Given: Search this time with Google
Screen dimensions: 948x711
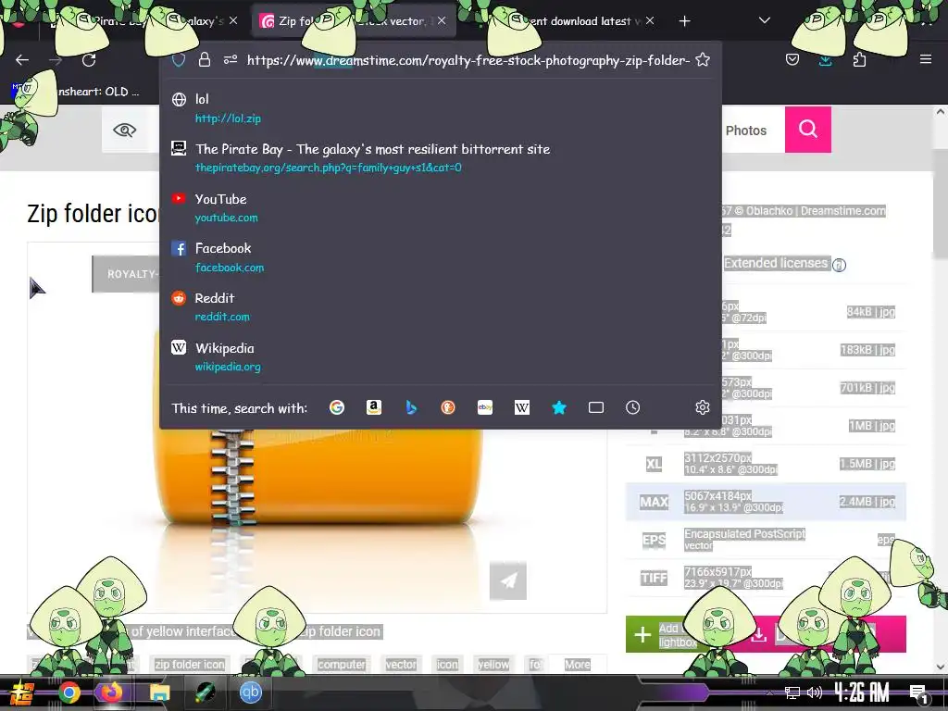Looking at the screenshot, I should 337,407.
